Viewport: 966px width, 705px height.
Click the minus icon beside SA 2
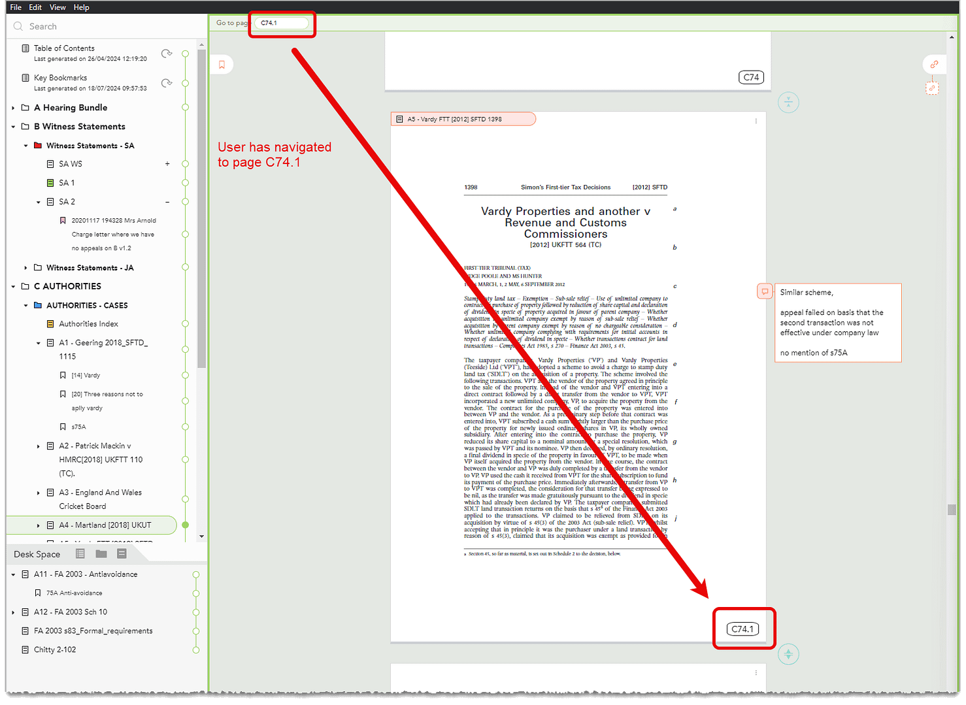coord(167,202)
